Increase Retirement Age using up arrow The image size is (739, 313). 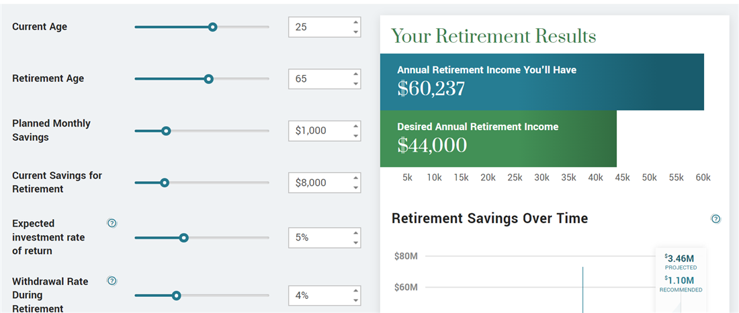point(355,74)
